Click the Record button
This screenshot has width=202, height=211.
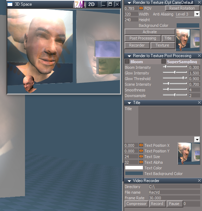click(x=157, y=204)
